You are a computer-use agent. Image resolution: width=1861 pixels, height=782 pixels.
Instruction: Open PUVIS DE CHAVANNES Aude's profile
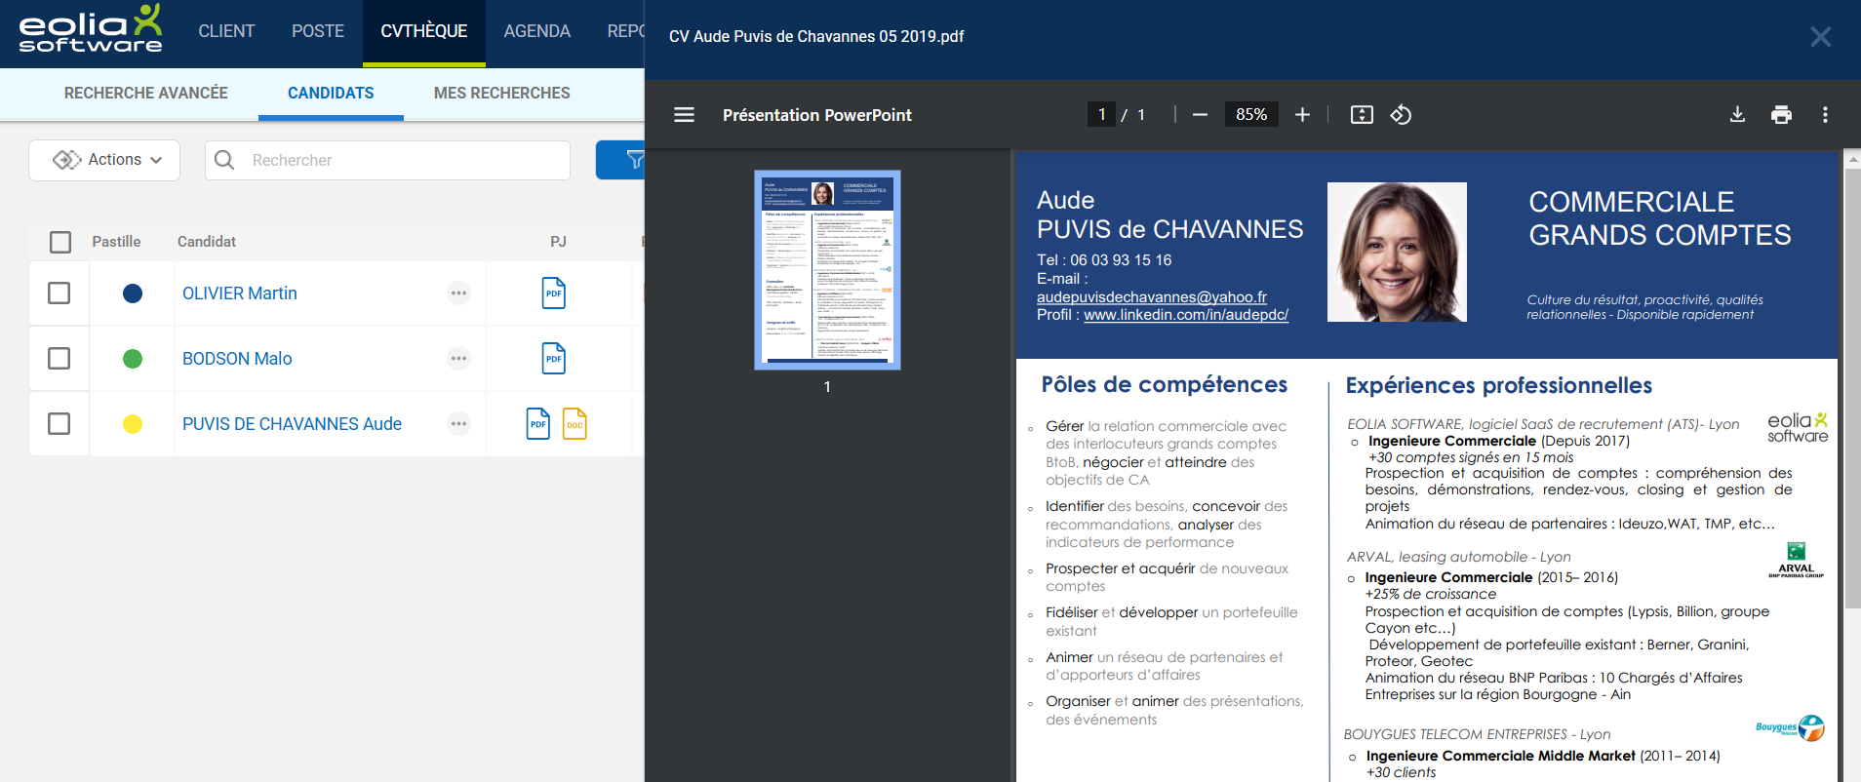click(x=292, y=424)
